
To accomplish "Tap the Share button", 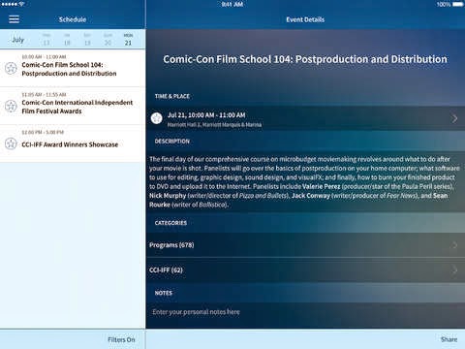I will (x=449, y=339).
